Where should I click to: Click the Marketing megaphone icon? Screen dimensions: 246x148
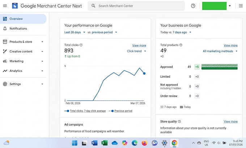tap(5, 61)
